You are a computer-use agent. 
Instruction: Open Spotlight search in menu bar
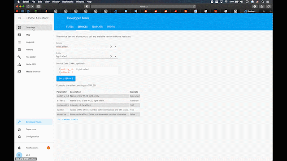pos(263,2)
